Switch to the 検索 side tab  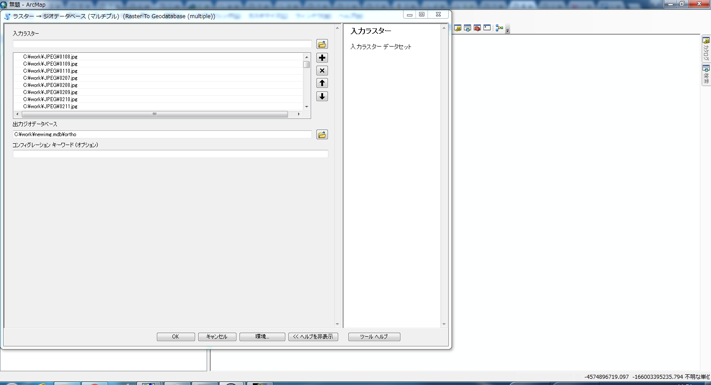tap(706, 75)
